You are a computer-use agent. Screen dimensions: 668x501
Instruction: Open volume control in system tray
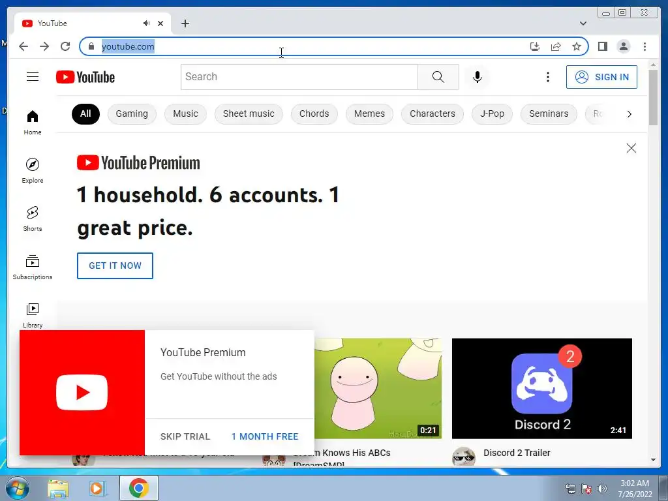602,489
